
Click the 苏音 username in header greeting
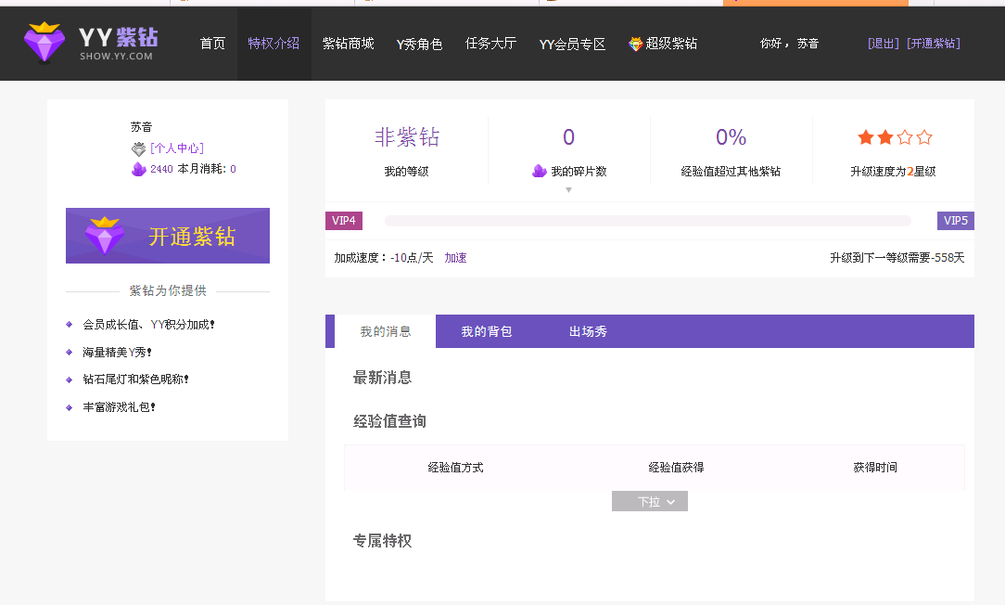click(x=808, y=44)
